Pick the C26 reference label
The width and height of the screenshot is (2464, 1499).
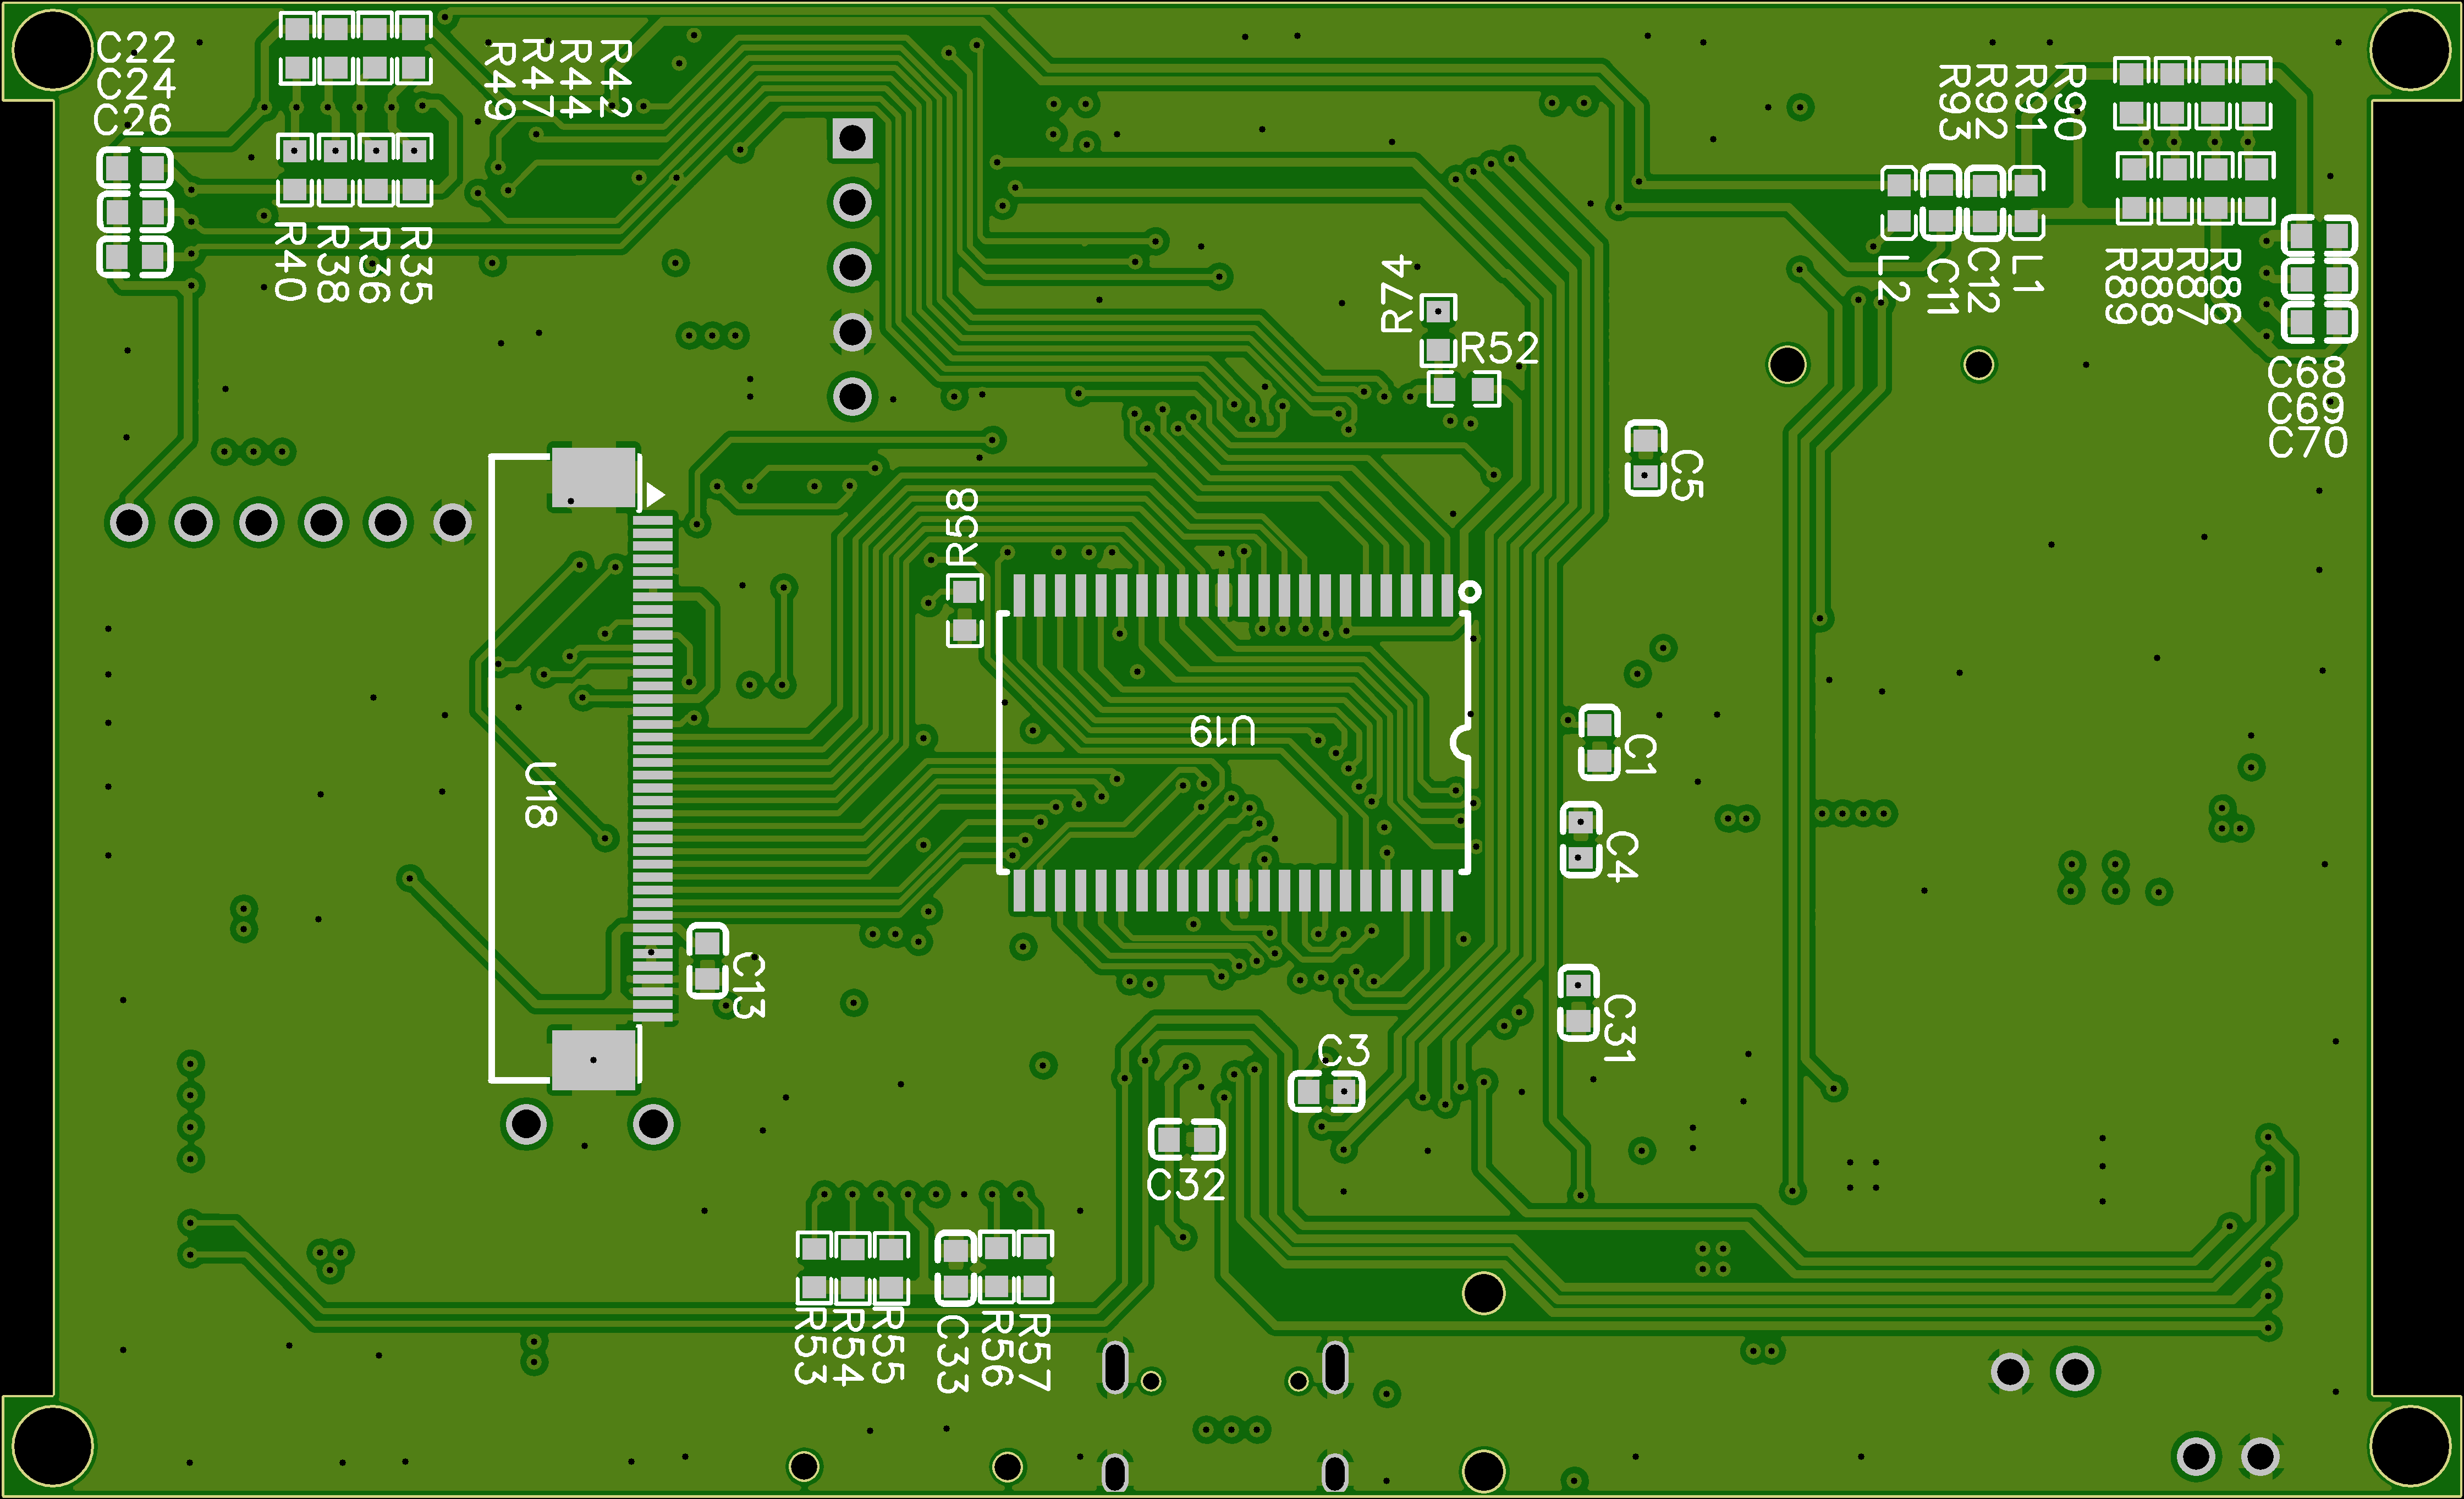click(133, 121)
